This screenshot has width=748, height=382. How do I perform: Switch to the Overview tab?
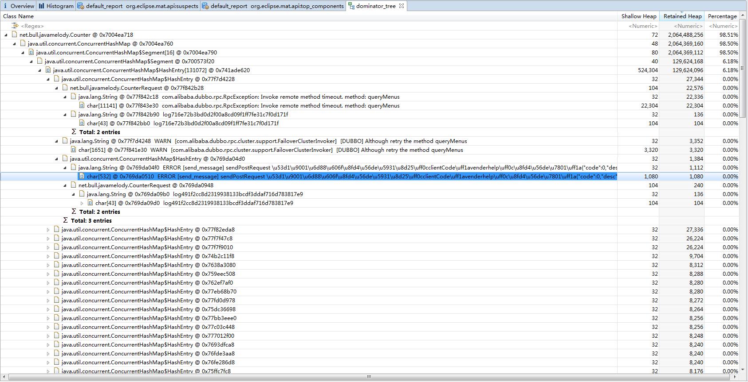pyautogui.click(x=18, y=6)
